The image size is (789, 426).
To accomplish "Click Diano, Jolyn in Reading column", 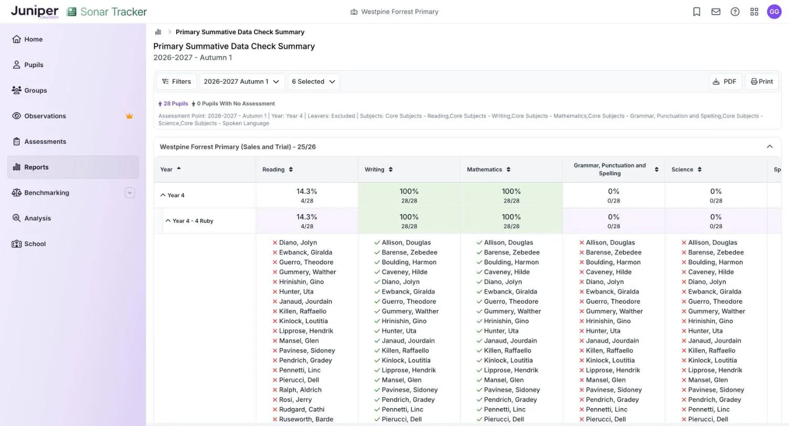I will (298, 243).
